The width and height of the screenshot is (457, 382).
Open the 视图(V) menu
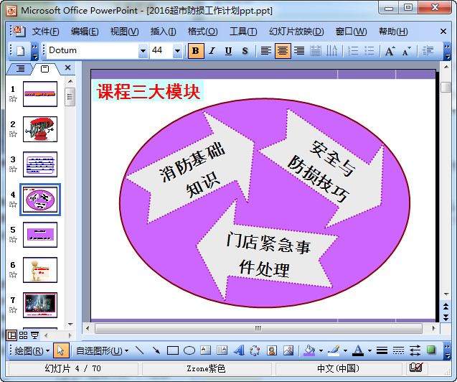pos(124,31)
